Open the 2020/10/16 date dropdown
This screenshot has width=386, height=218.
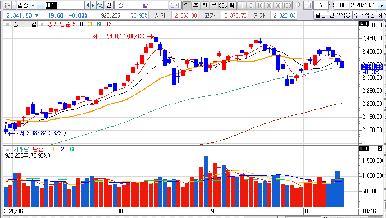(382, 5)
